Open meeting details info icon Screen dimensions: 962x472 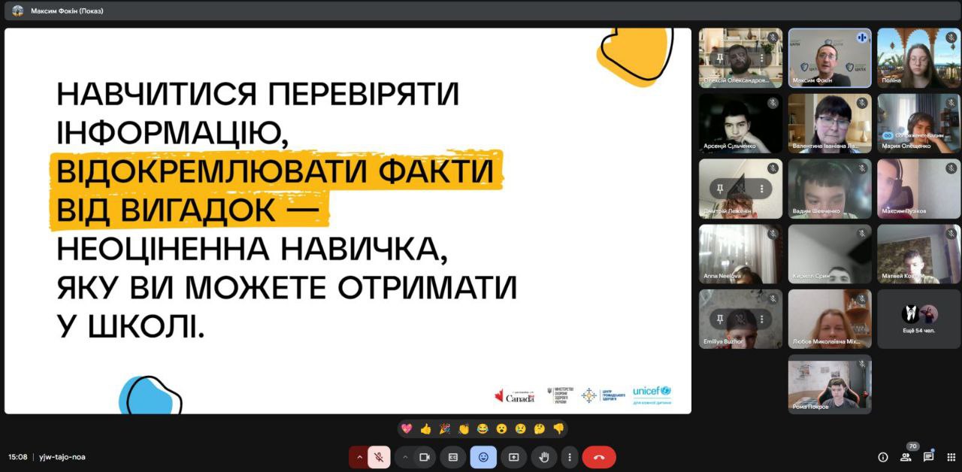coord(883,457)
